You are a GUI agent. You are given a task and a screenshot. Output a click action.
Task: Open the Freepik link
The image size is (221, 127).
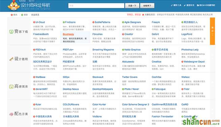pos(156,22)
